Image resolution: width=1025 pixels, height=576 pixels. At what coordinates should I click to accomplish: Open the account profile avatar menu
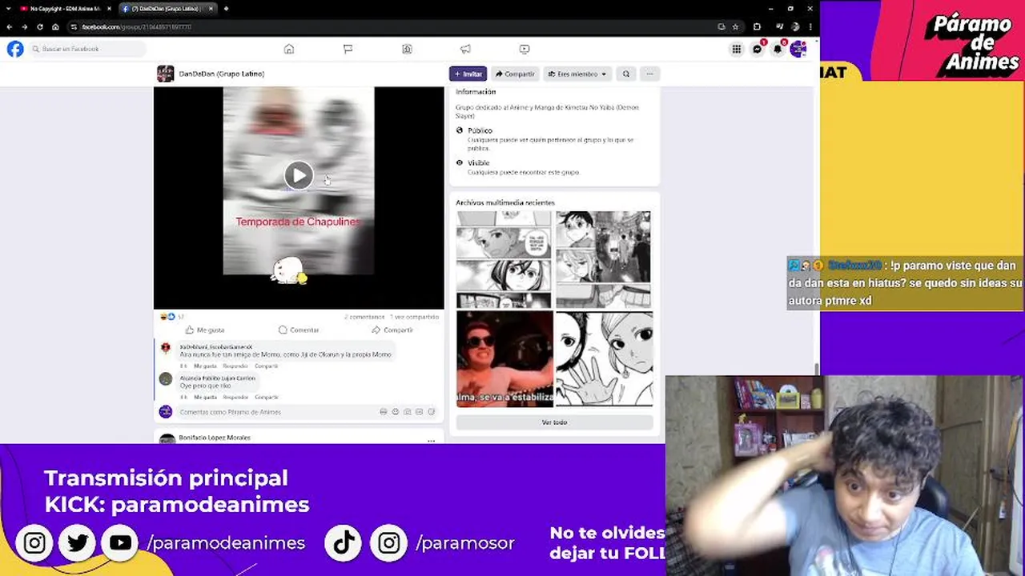[x=798, y=49]
